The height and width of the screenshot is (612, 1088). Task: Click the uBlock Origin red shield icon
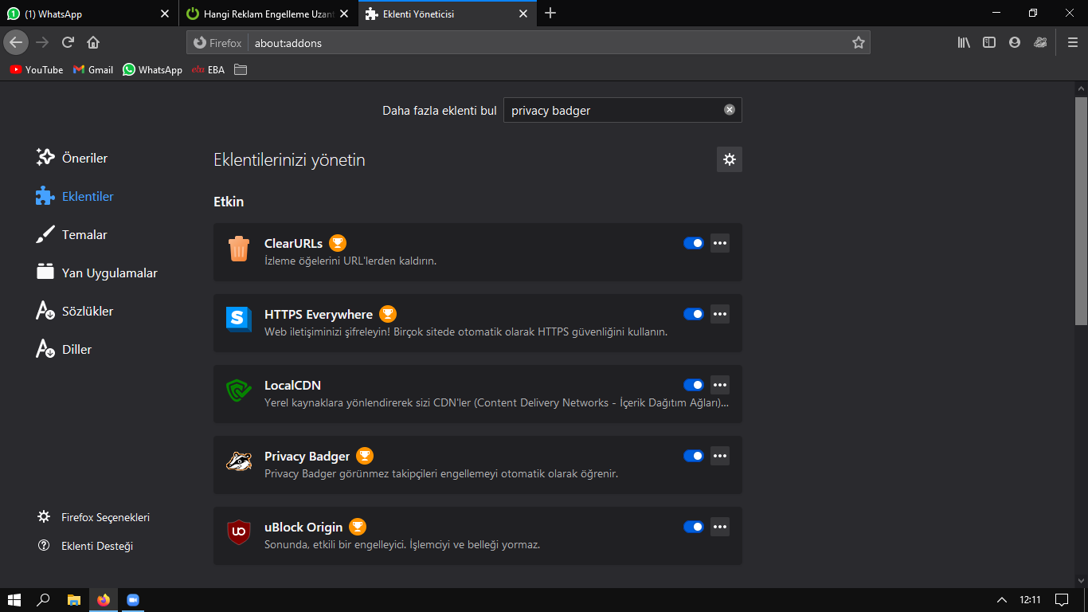click(239, 532)
